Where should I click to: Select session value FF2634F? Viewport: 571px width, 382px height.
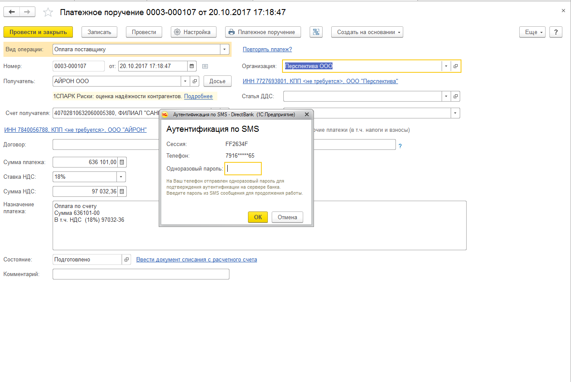point(237,144)
